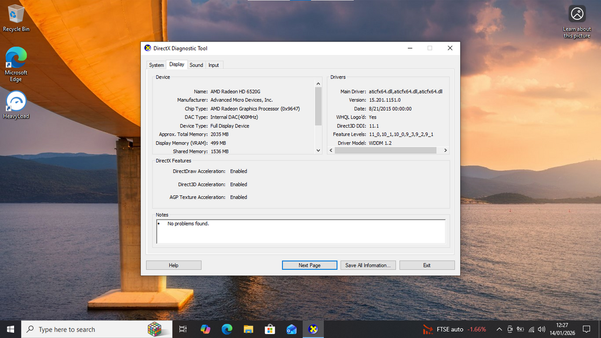Image resolution: width=601 pixels, height=338 pixels.
Task: Launch Microsoft Store from the taskbar
Action: pos(270,329)
